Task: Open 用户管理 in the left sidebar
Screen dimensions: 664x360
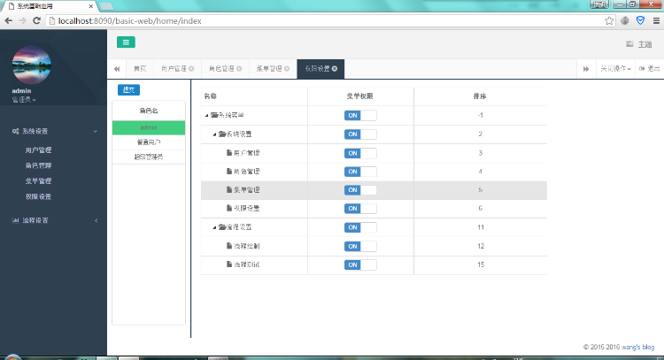Action: tap(38, 150)
